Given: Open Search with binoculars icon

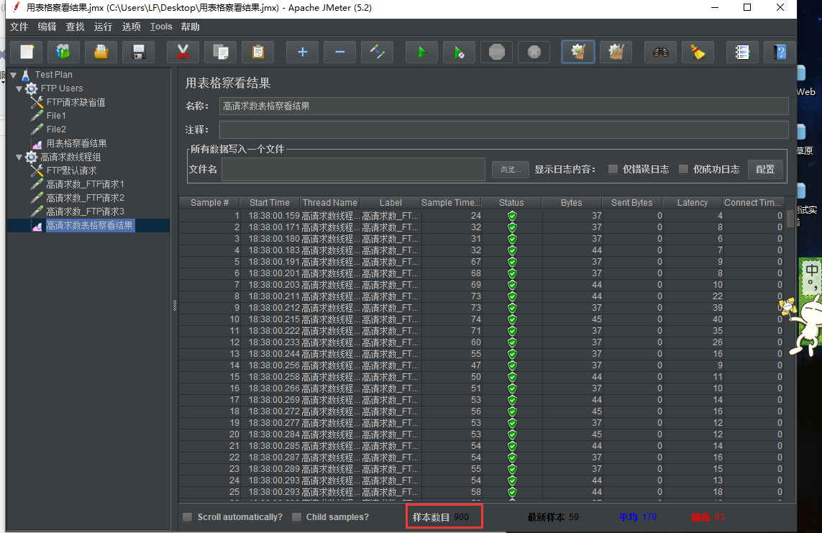Looking at the screenshot, I should (660, 52).
